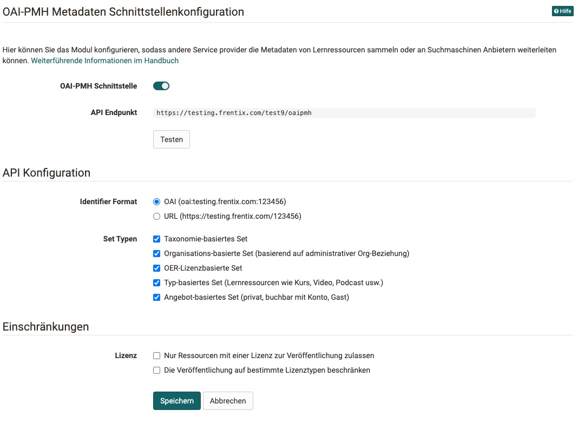585x424 pixels.
Task: Click the API Endpunkt URL field
Action: point(344,113)
